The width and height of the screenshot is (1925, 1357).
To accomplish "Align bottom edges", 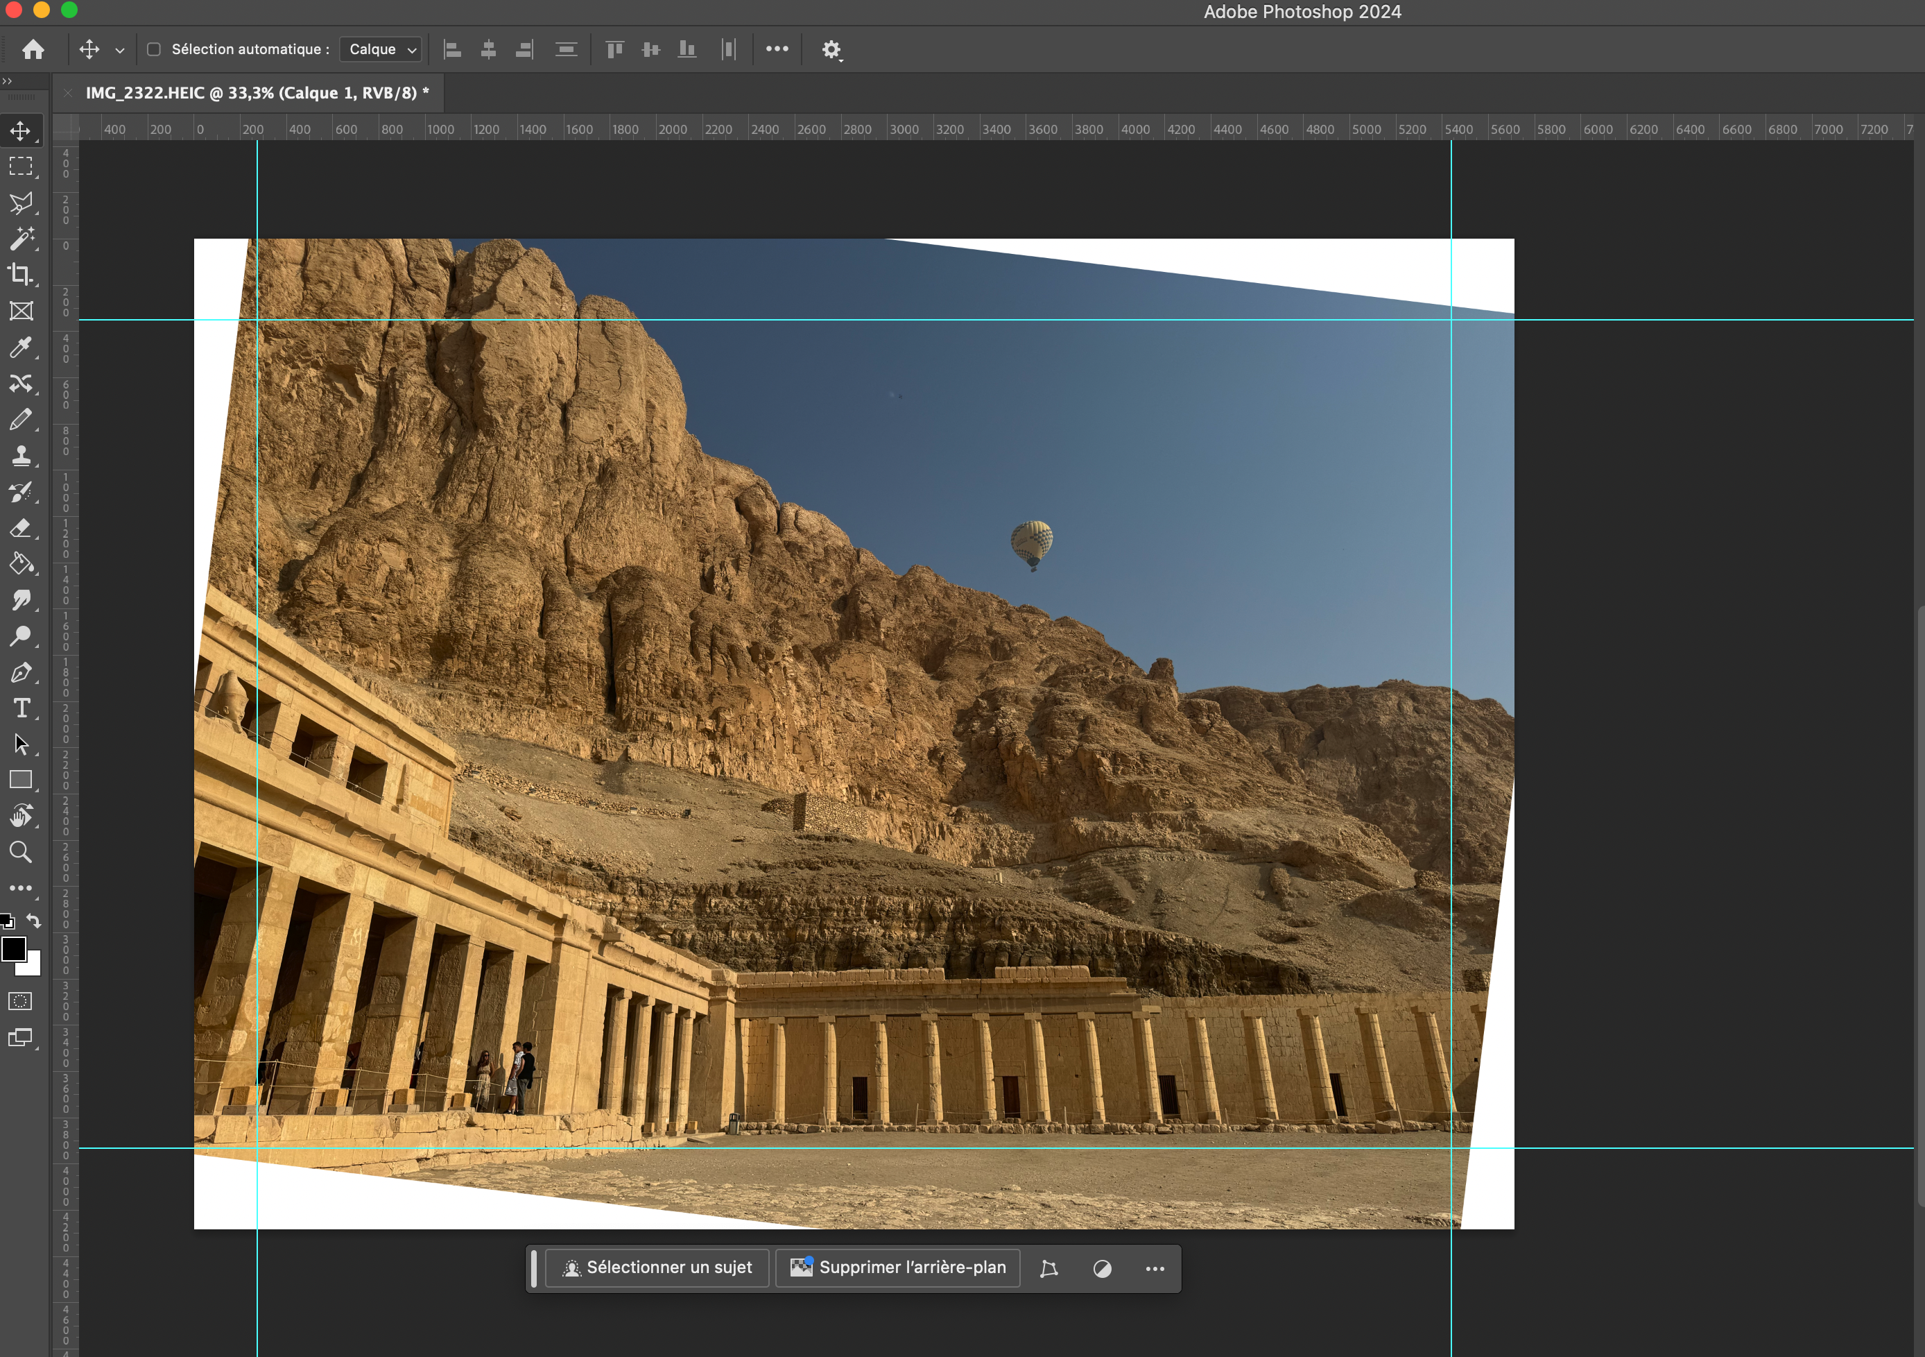I will tap(687, 49).
